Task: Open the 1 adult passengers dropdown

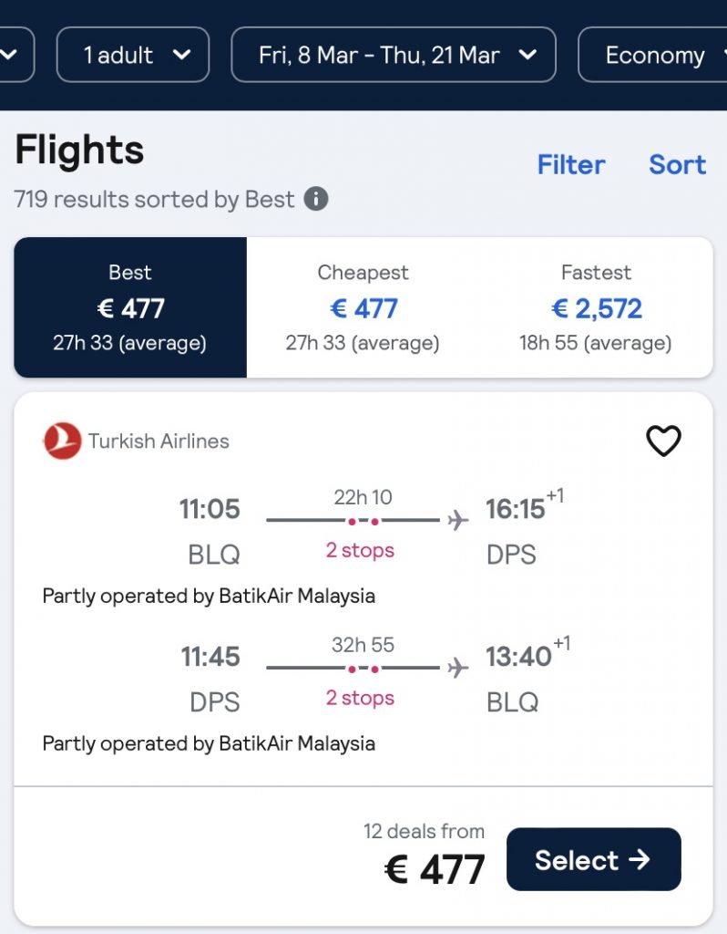Action: (133, 56)
